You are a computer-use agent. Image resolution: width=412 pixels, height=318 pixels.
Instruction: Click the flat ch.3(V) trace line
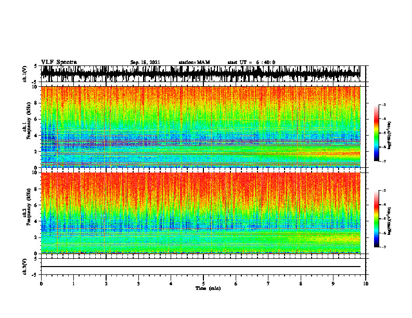[x=200, y=267]
